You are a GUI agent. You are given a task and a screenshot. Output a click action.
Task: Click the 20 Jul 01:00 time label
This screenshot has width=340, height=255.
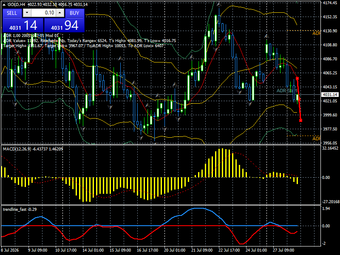(175, 250)
